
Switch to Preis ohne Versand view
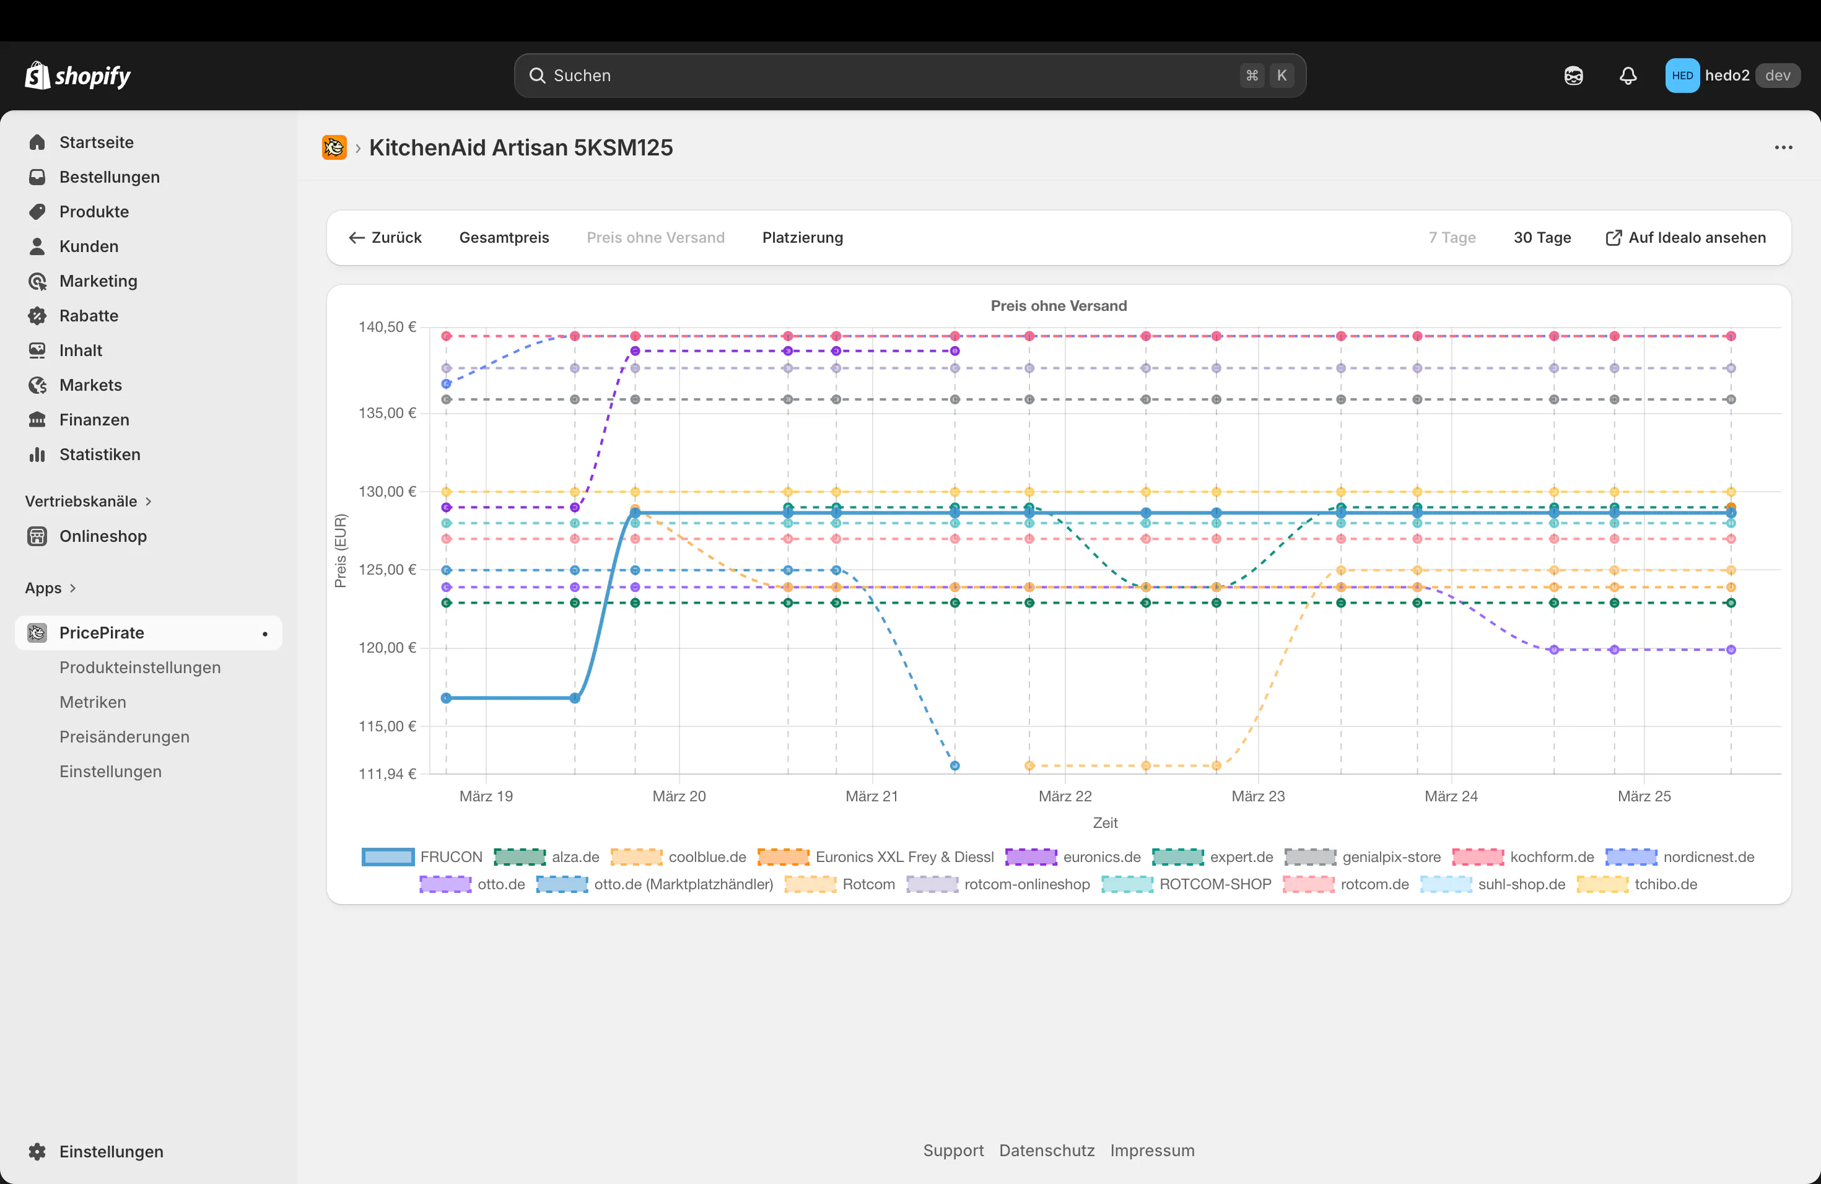tap(656, 238)
